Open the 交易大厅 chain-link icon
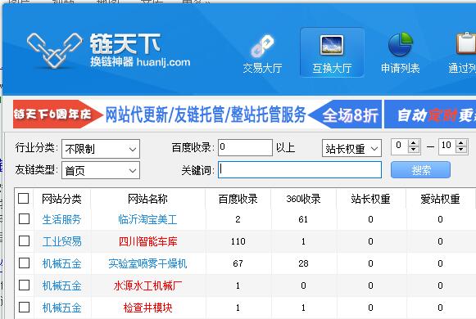476x319 pixels. point(263,46)
